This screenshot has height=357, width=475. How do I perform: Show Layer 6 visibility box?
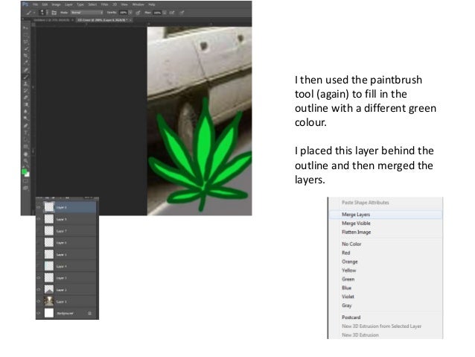39,243
